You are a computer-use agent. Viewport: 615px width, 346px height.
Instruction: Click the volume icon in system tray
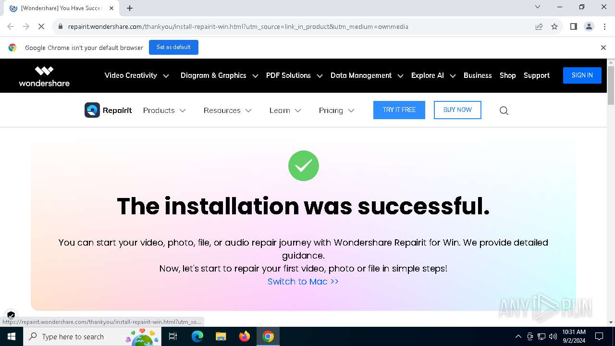pos(553,336)
